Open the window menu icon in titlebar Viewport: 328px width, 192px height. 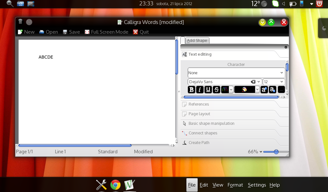20,21
